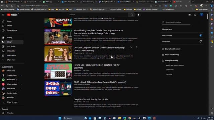214x120 pixels.
Task: Click the YouTube logo
Action: (12, 15)
